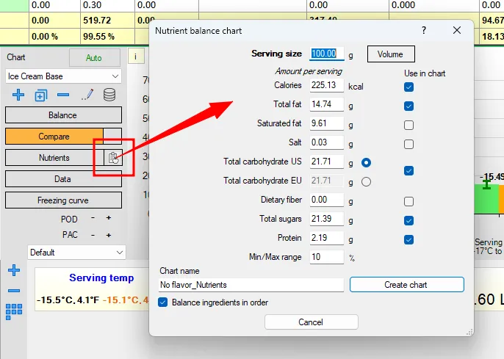Click the Calories value field

tap(326, 85)
